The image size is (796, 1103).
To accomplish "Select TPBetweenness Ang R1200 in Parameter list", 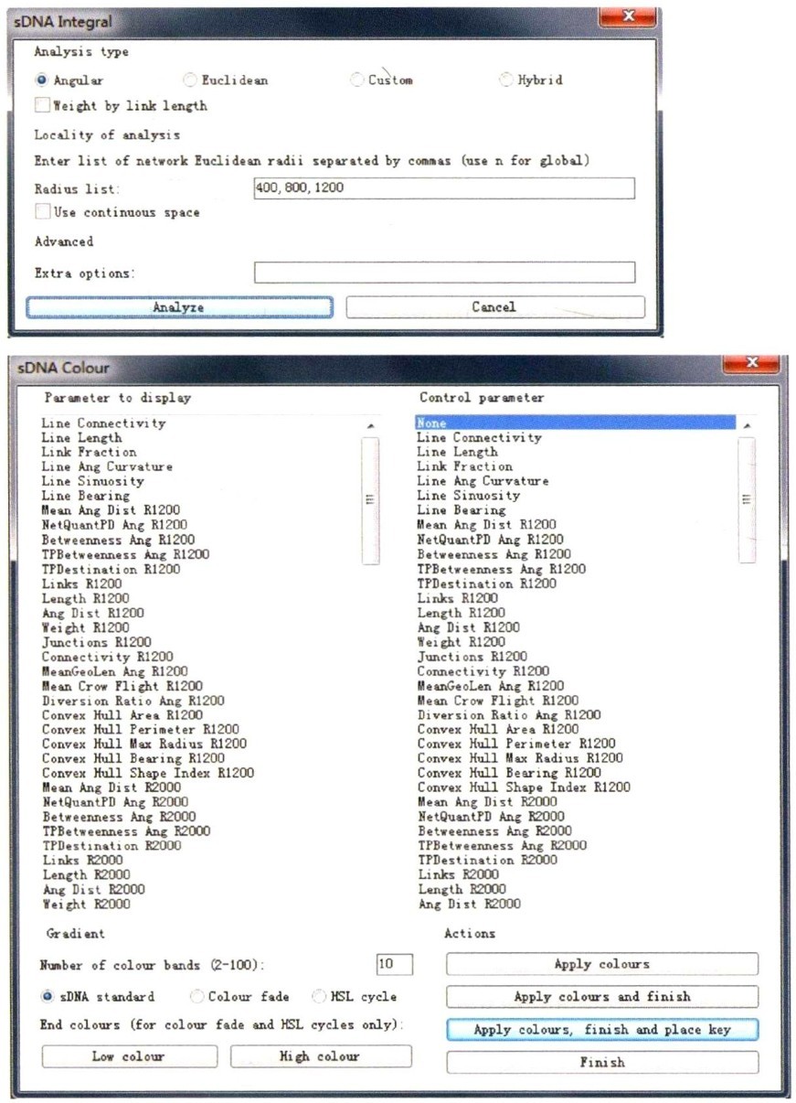I will pos(125,554).
